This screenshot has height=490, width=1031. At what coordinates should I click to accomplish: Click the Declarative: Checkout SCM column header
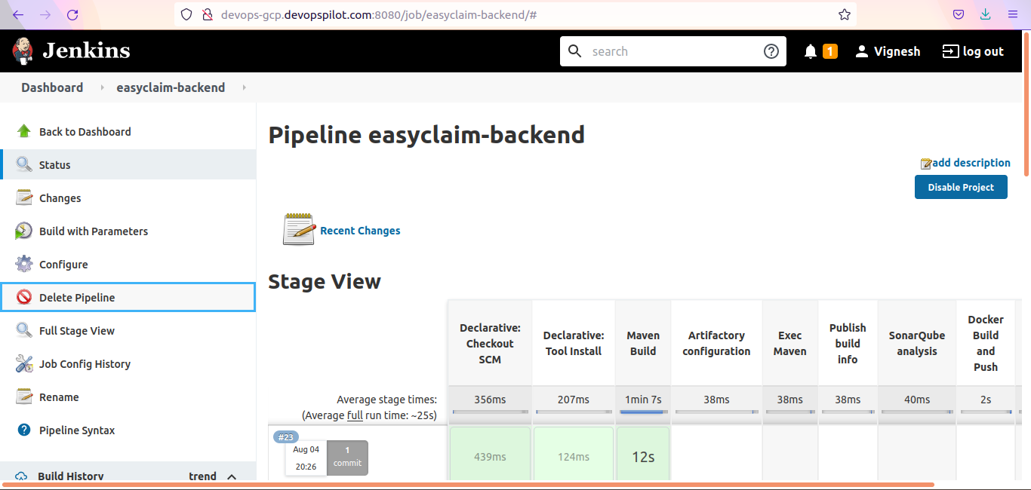(490, 344)
